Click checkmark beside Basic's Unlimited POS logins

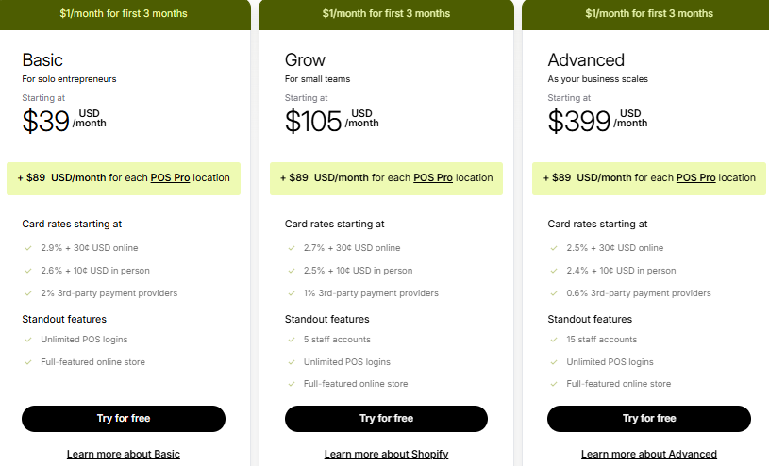[x=27, y=340]
